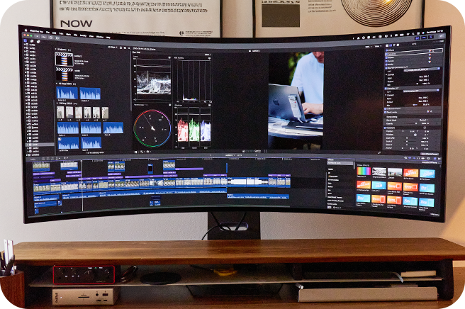Click the Save Effects Preset button
Screen dimensions: 465x309
[x=430, y=153]
